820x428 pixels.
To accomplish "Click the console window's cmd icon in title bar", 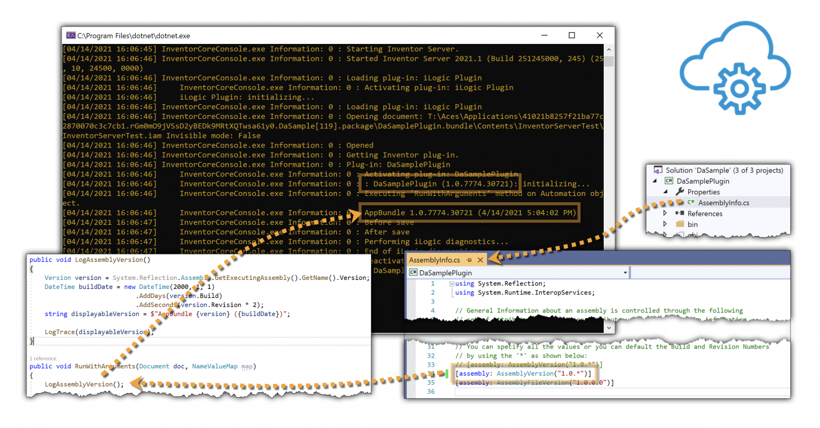I will [70, 35].
